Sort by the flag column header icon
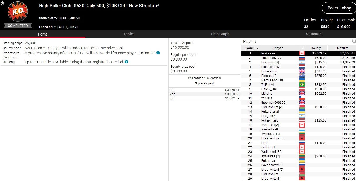The height and width of the screenshot is (181, 356). point(302,48)
